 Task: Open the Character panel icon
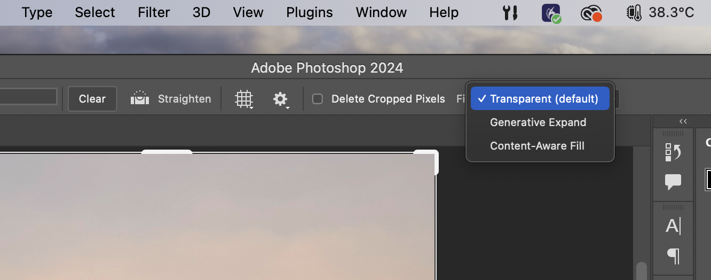[673, 226]
